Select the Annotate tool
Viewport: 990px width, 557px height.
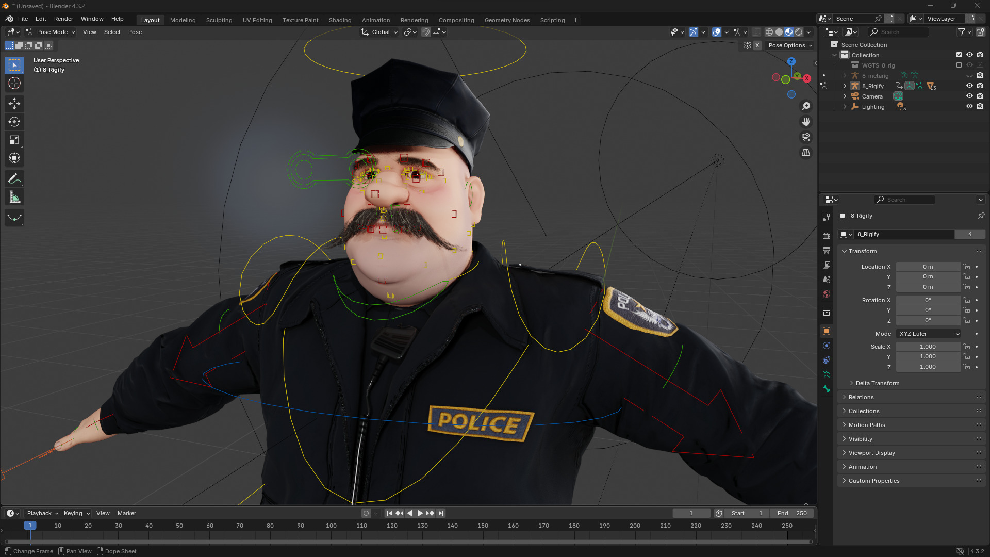14,178
